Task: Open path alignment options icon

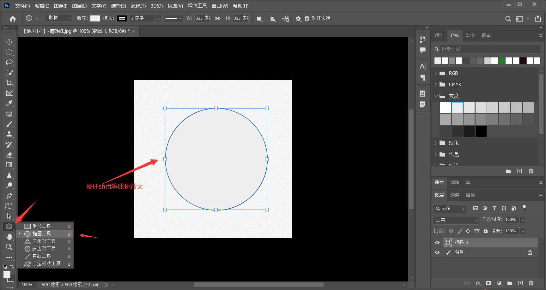Action: coord(272,19)
